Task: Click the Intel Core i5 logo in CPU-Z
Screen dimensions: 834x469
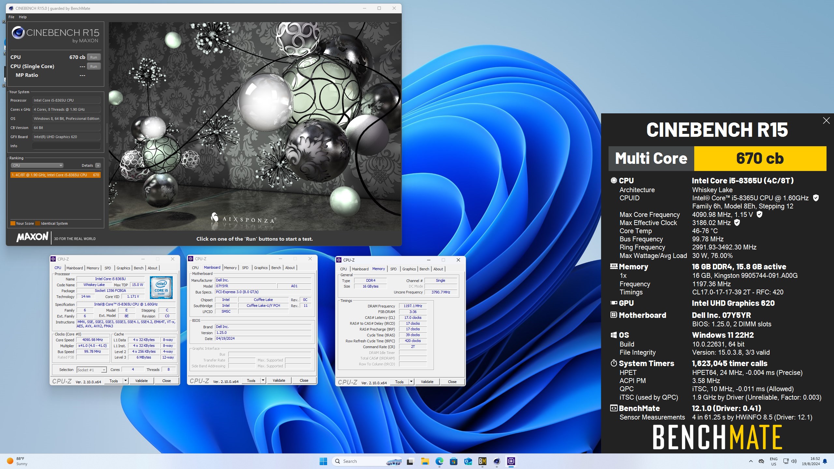Action: click(161, 287)
